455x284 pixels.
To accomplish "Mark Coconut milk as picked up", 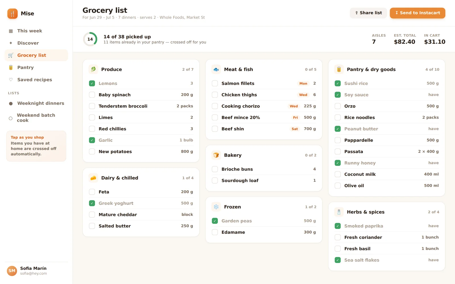I will 338,174.
